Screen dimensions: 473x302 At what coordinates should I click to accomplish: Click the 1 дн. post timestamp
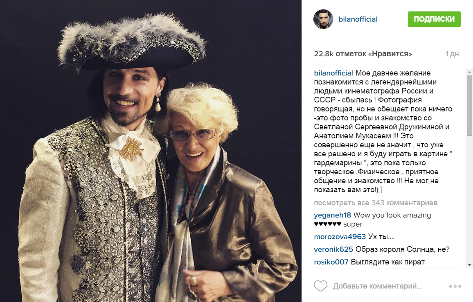453,54
